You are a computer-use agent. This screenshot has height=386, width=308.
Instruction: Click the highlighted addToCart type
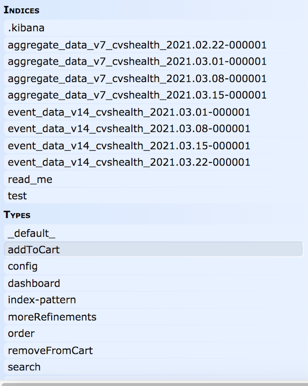(x=154, y=249)
